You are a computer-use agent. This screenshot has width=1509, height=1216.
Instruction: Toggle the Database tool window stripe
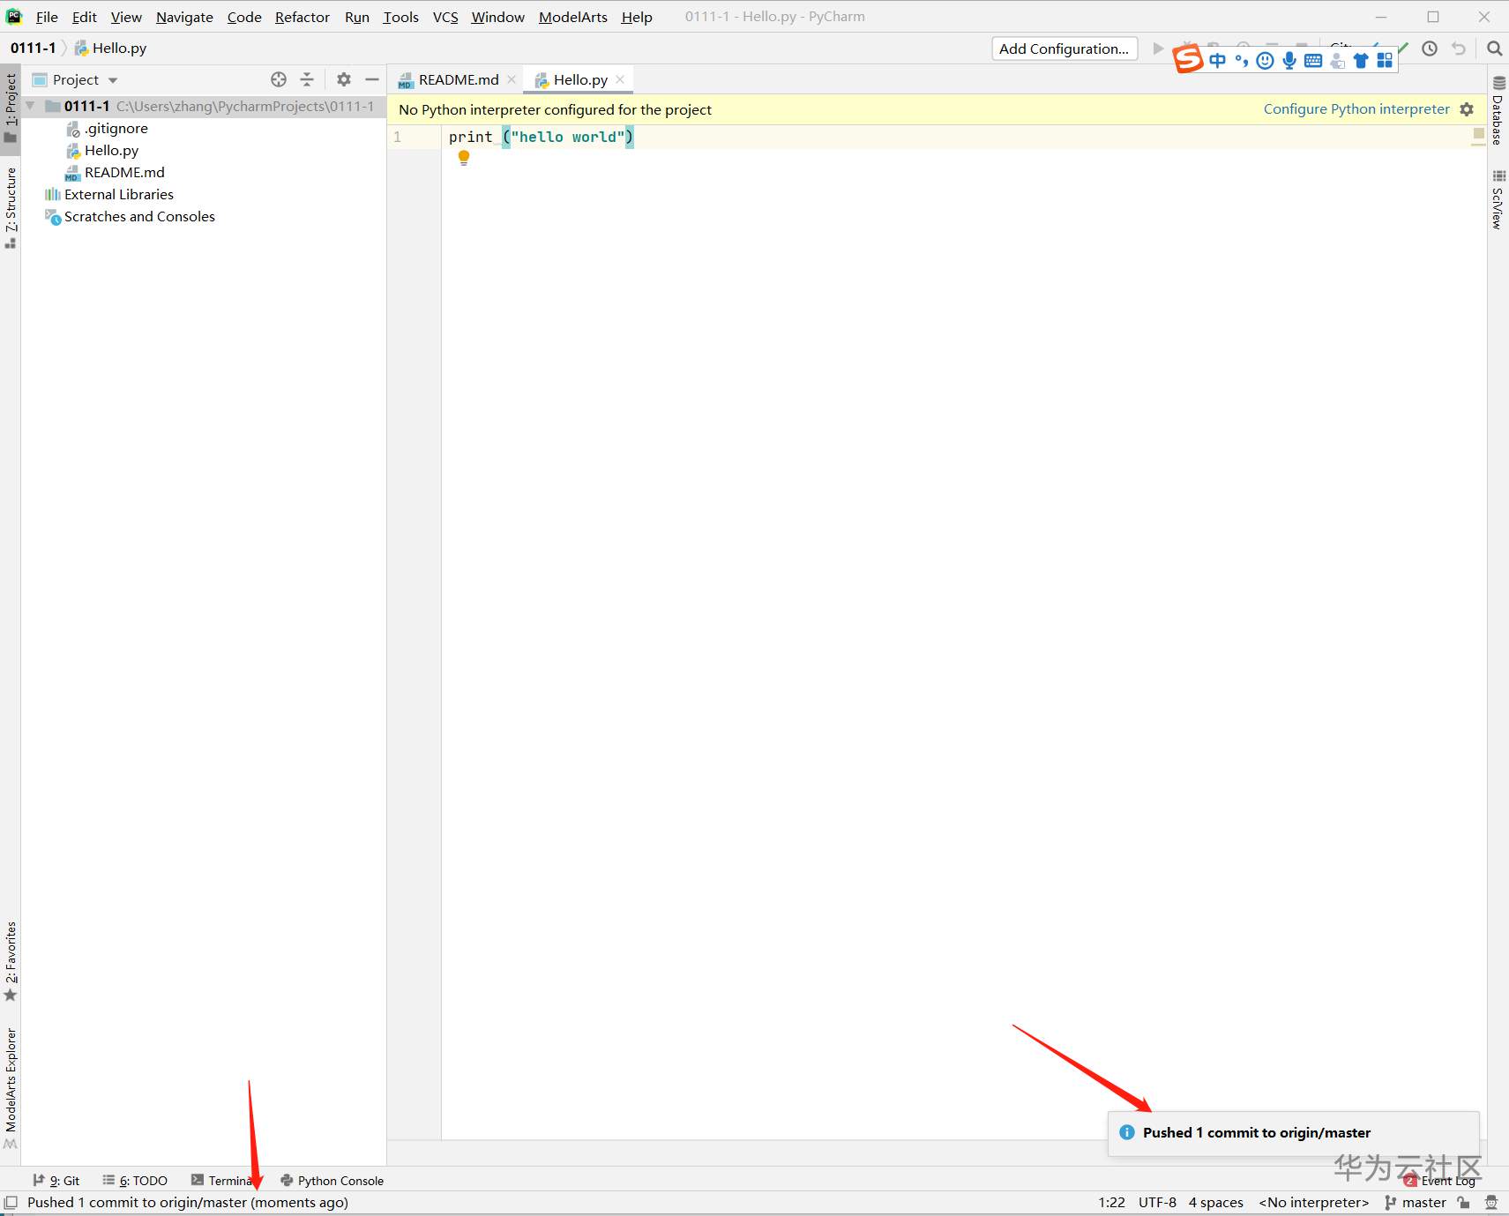pyautogui.click(x=1498, y=110)
